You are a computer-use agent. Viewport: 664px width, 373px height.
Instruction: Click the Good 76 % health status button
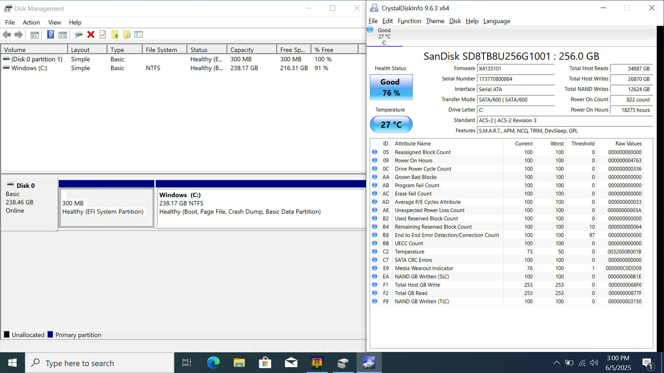click(x=391, y=87)
